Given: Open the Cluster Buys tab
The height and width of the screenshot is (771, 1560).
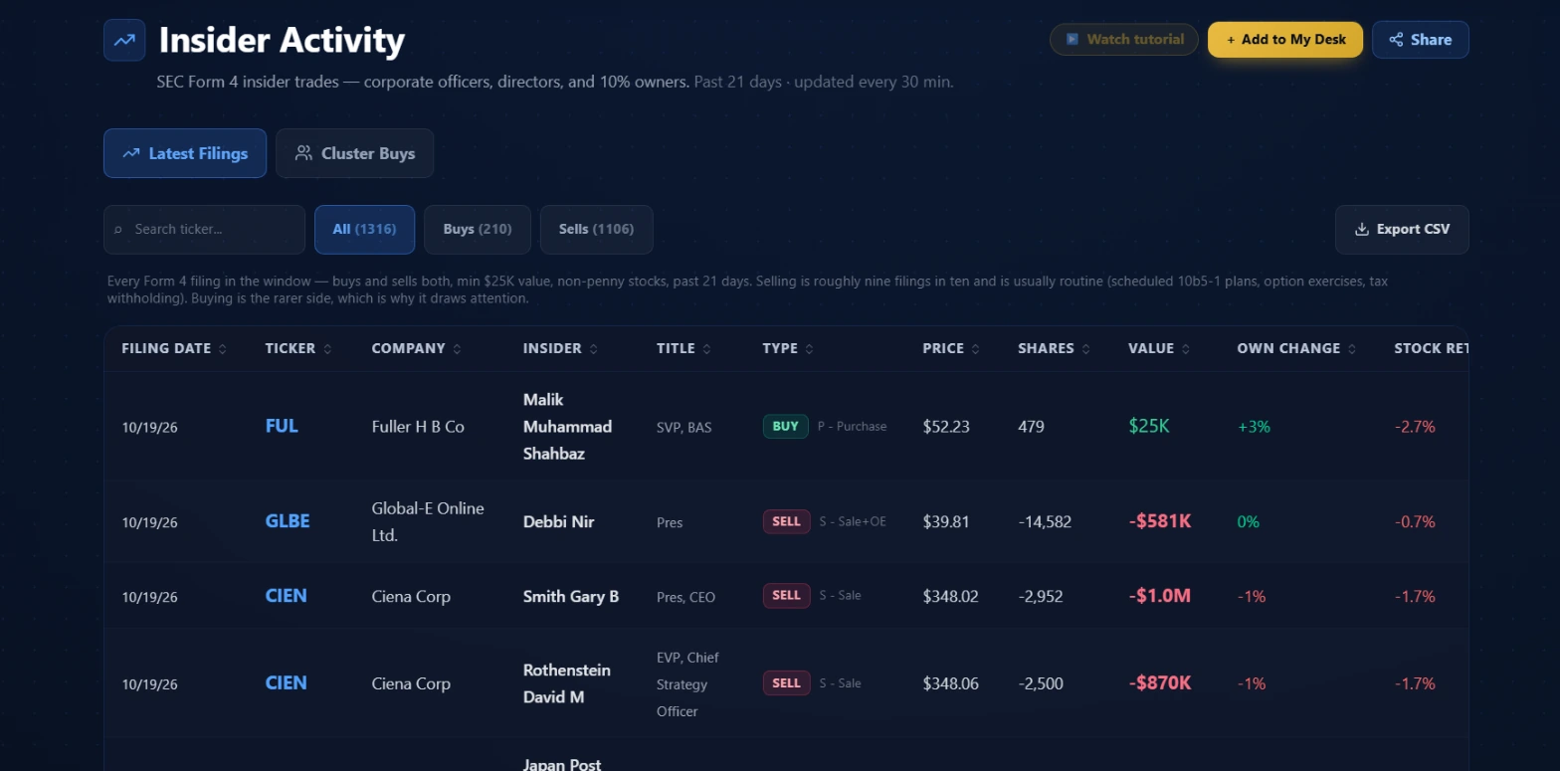Looking at the screenshot, I should pyautogui.click(x=354, y=153).
